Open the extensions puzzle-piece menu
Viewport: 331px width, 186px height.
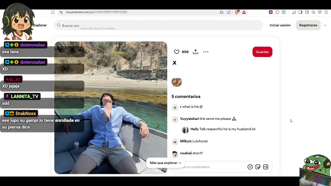(277, 12)
